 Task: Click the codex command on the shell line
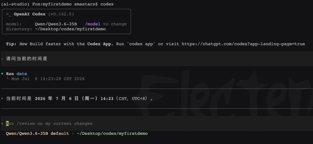[107, 4]
